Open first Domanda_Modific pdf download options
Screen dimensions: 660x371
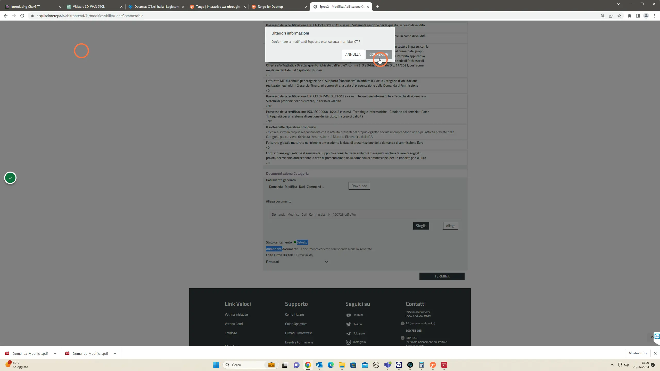[55, 353]
